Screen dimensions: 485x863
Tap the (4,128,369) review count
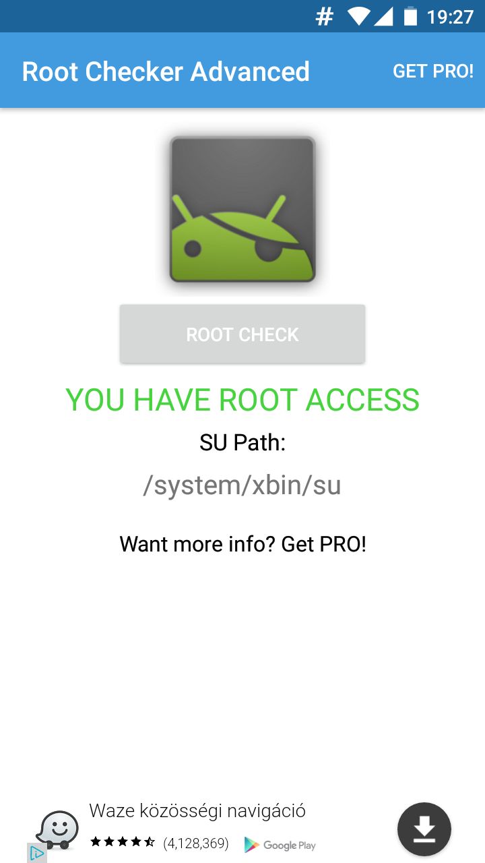(x=196, y=843)
